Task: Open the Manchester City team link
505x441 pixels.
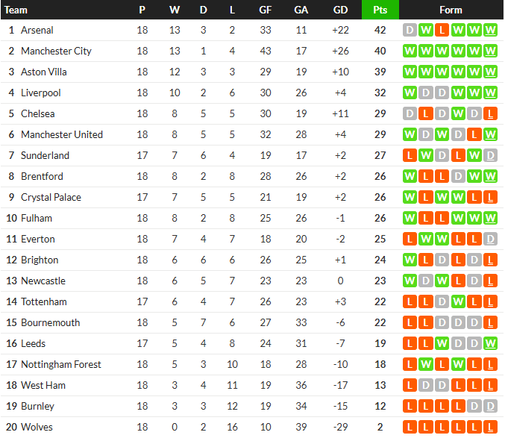Action: (x=56, y=51)
